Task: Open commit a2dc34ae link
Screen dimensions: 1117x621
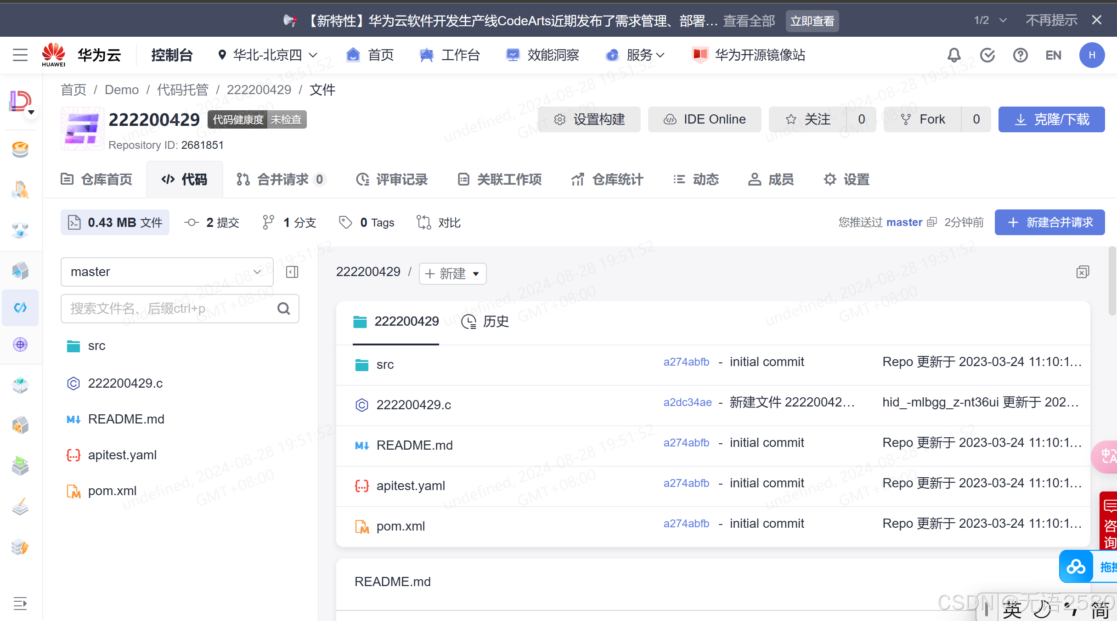Action: coord(688,402)
